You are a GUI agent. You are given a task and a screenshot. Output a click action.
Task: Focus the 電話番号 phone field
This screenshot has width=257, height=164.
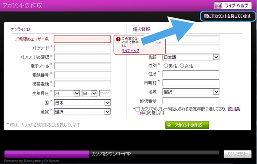point(82,75)
